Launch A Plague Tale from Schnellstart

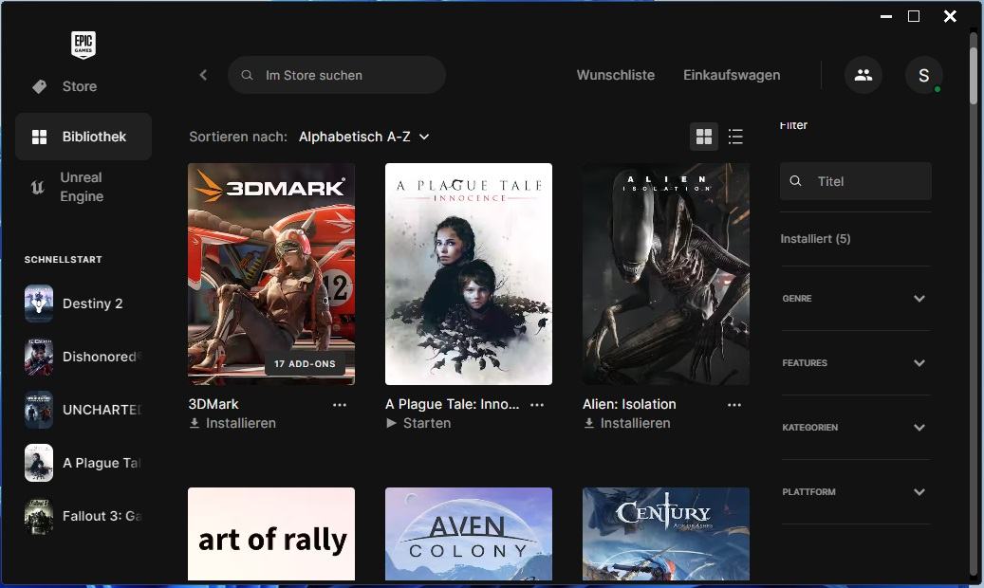pos(83,463)
